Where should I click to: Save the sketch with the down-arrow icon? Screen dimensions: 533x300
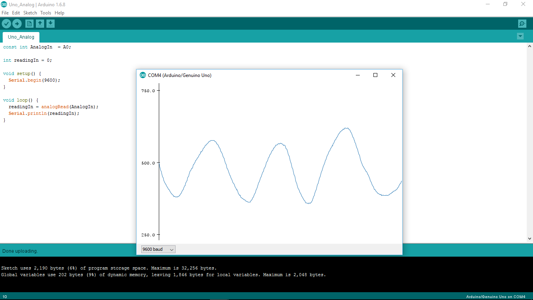point(50,24)
